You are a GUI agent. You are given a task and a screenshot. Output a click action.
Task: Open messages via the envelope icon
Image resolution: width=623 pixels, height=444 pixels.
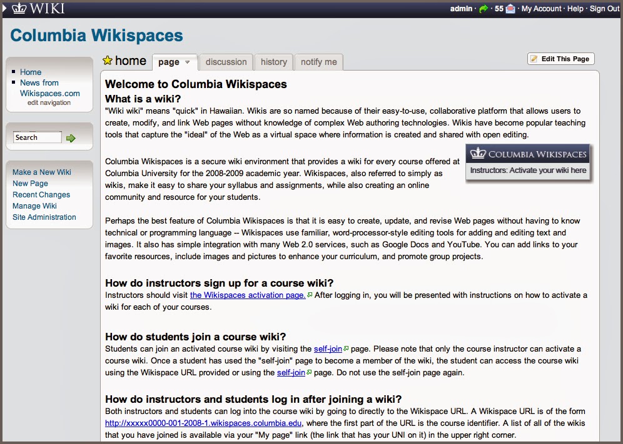(512, 9)
